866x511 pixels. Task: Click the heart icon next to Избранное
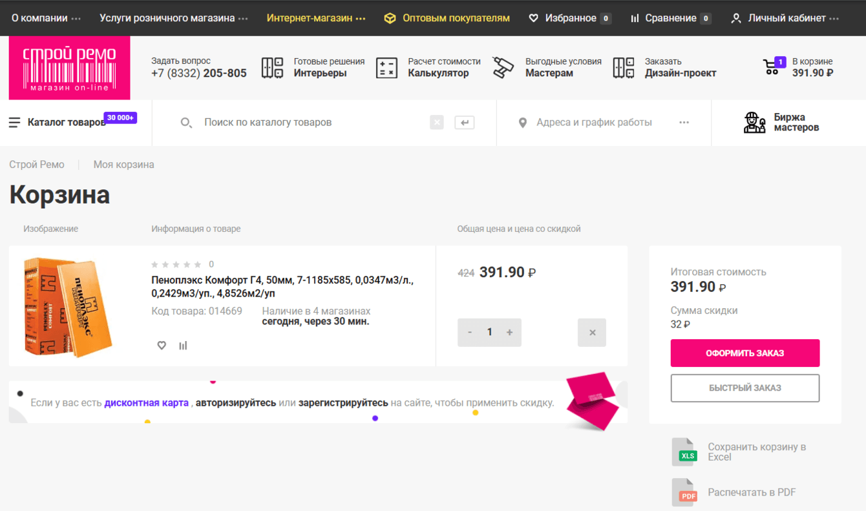(x=533, y=18)
